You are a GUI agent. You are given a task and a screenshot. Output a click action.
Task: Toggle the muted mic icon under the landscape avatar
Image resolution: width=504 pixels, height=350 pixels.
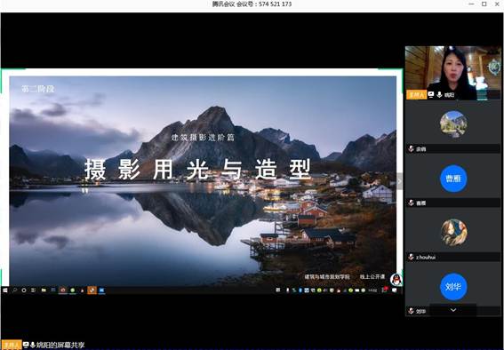[x=411, y=148]
